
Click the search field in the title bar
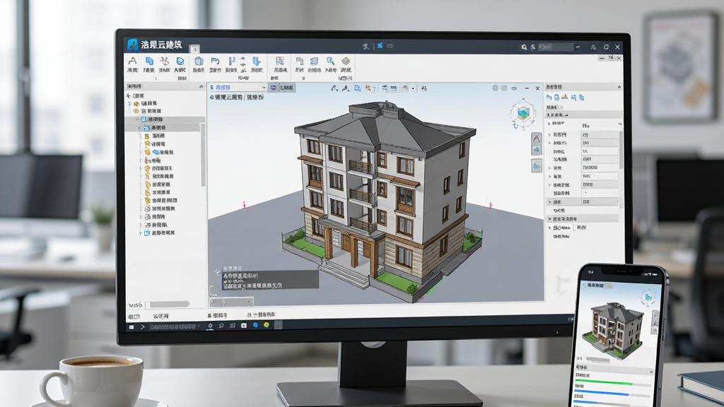pos(556,47)
